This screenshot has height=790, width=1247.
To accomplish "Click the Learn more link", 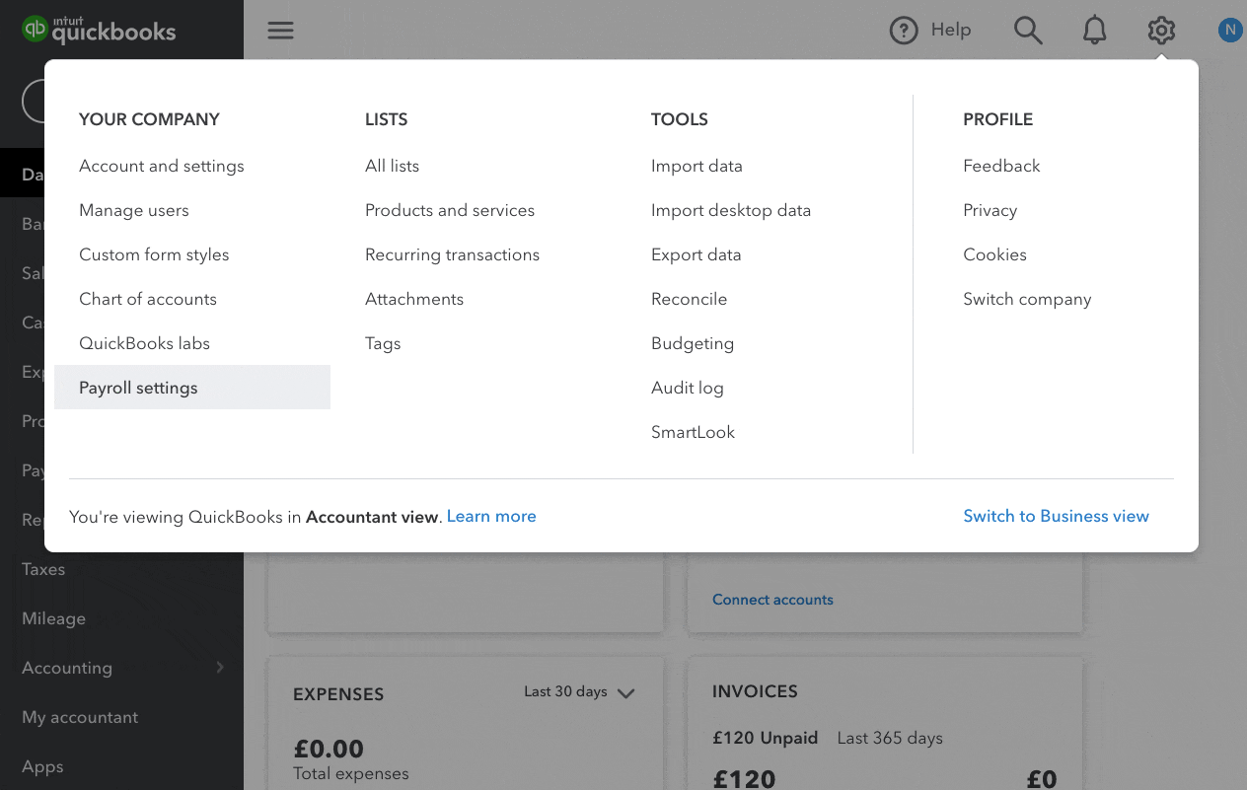I will click(x=491, y=516).
